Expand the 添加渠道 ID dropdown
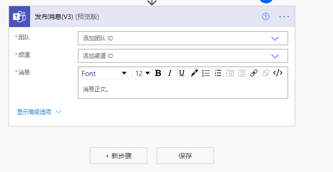The height and width of the screenshot is (172, 333). coord(275,56)
